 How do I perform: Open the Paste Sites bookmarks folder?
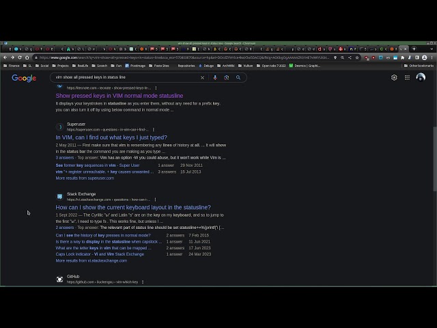coord(159,66)
